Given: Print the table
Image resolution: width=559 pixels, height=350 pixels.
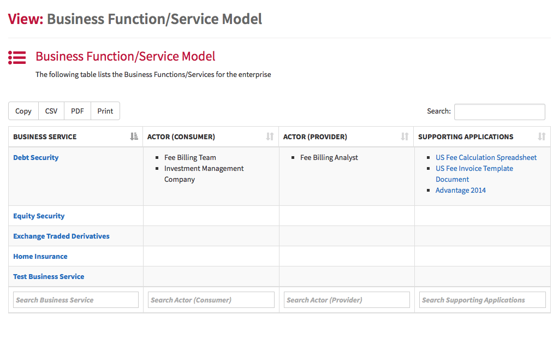Looking at the screenshot, I should (105, 111).
